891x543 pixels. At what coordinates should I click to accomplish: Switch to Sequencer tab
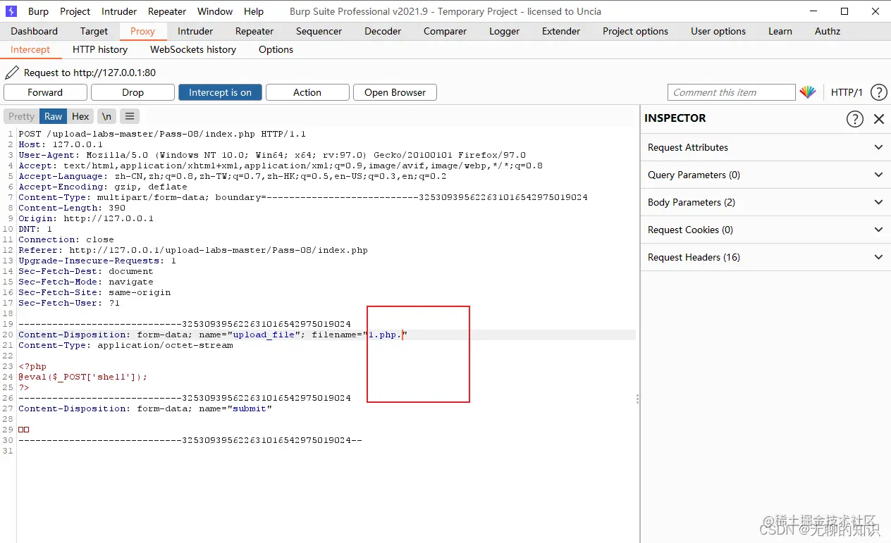point(319,31)
